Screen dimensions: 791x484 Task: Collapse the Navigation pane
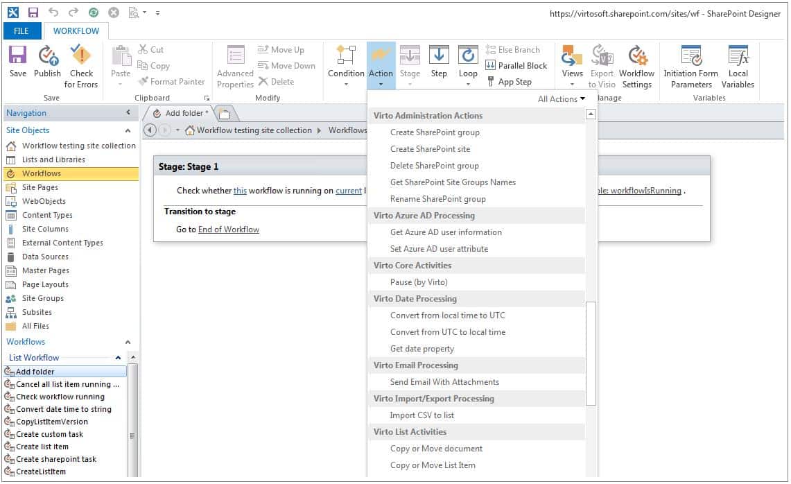point(128,112)
